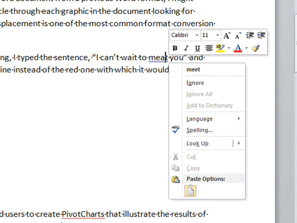
Task: Open the font name dropdown arrow
Action: [x=197, y=35]
